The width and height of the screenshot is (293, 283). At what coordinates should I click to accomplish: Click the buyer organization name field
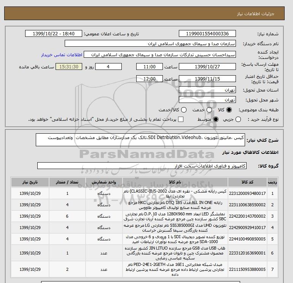click(x=150, y=44)
